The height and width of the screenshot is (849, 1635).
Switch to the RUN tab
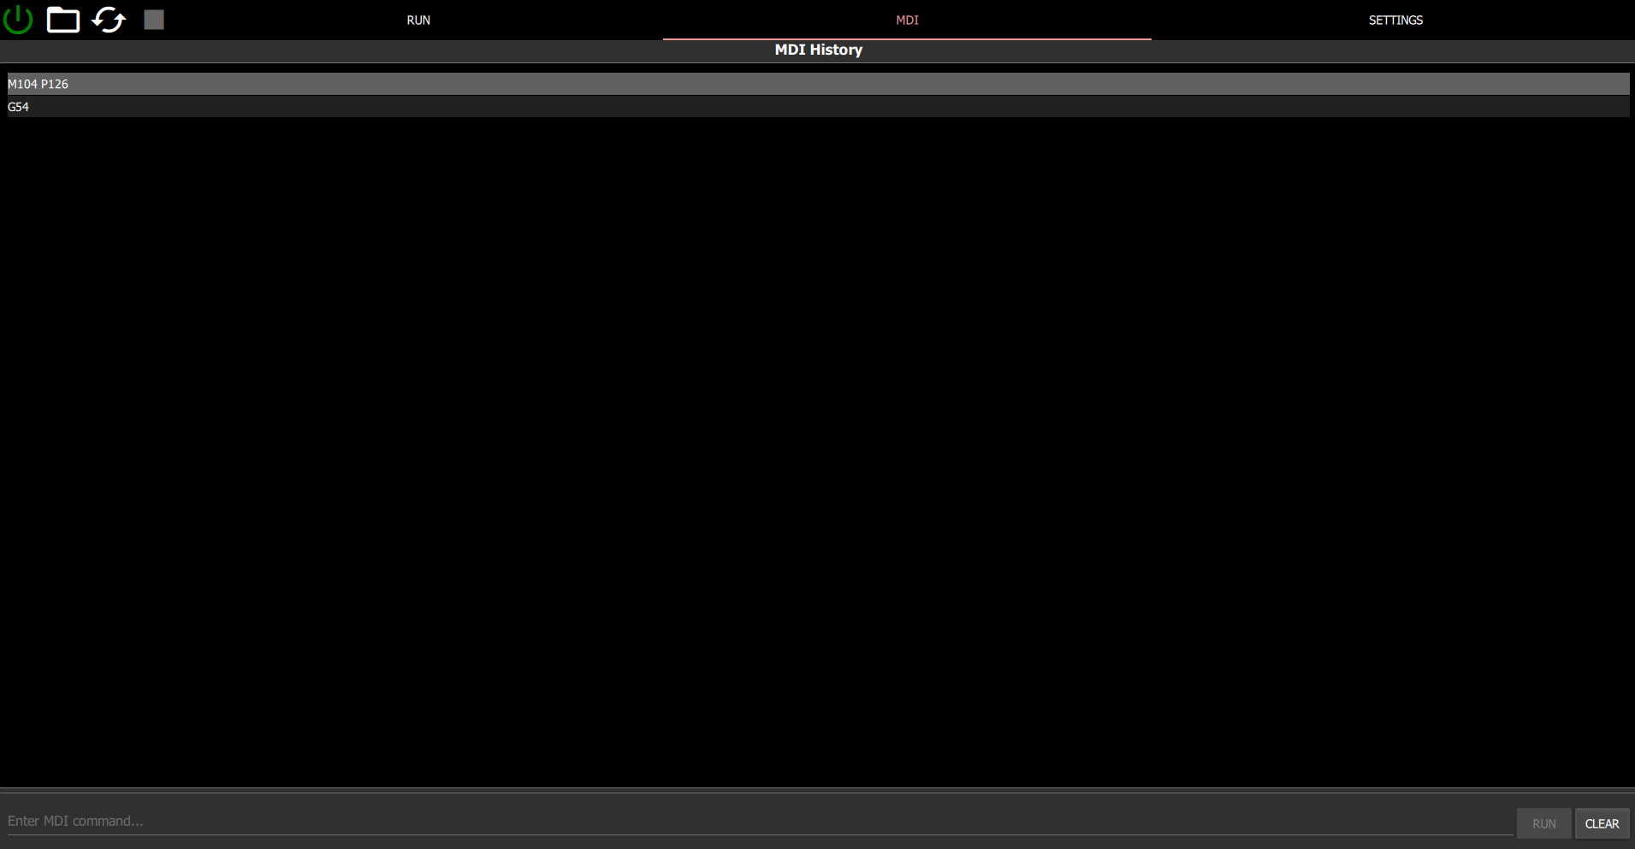[418, 20]
